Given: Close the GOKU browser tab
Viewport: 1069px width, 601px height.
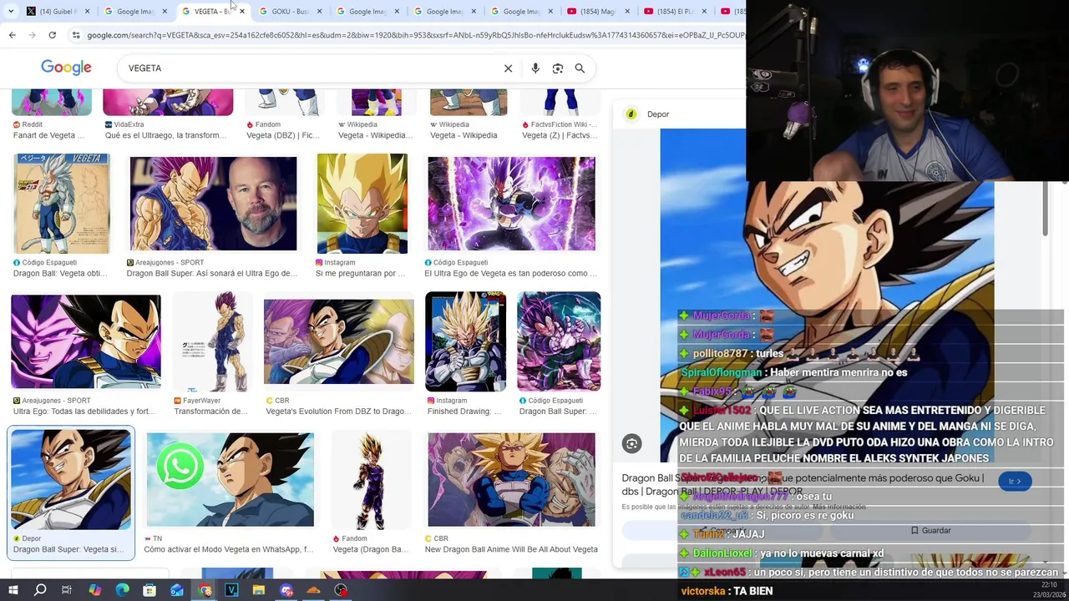Looking at the screenshot, I should click(x=319, y=12).
